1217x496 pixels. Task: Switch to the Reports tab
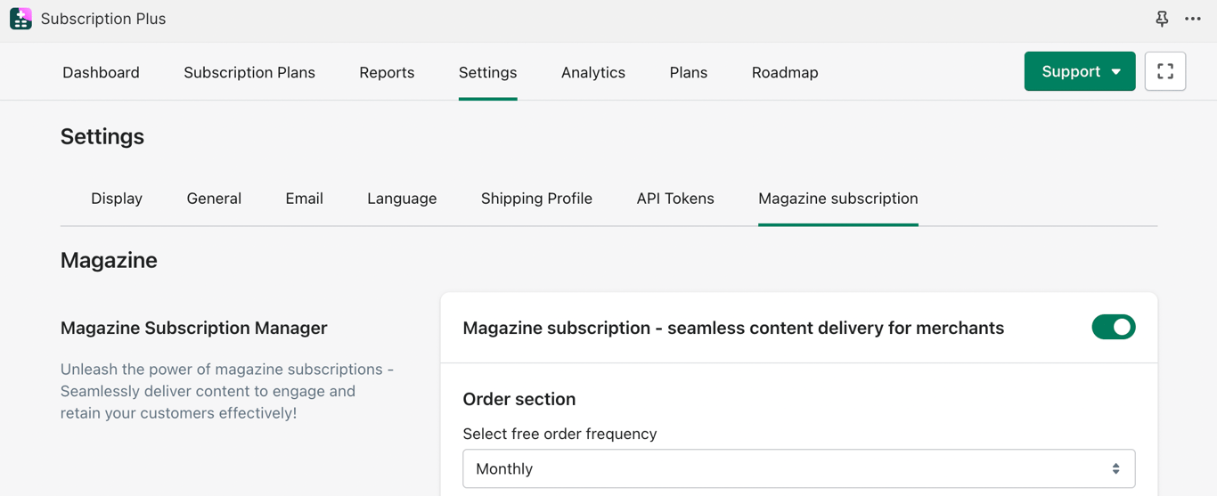(x=387, y=72)
